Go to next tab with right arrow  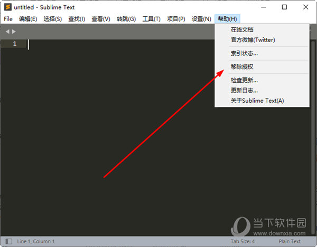[x=14, y=32]
